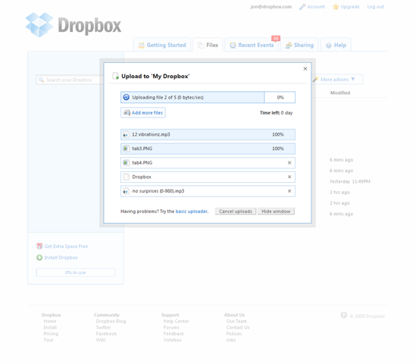Click Hide window button
The height and width of the screenshot is (364, 416).
click(x=276, y=212)
